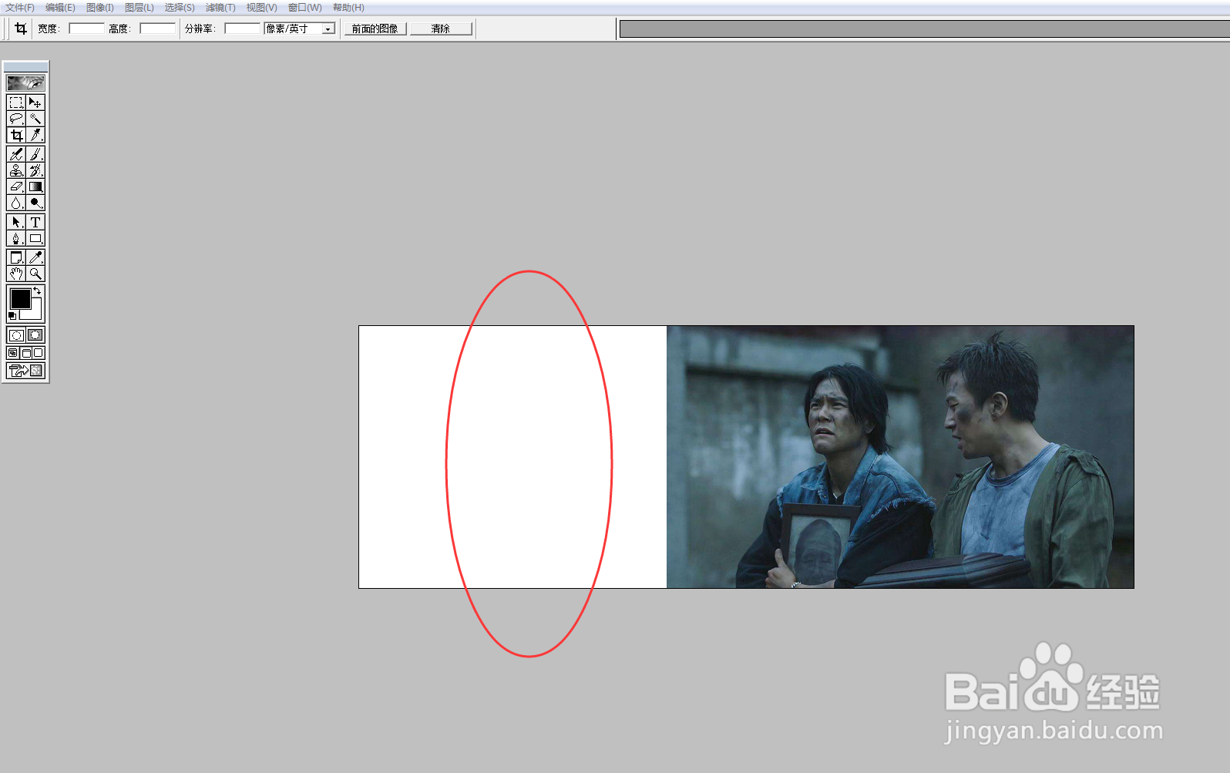This screenshot has width=1230, height=773.
Task: Open the 窗口(W) menu
Action: pos(305,8)
